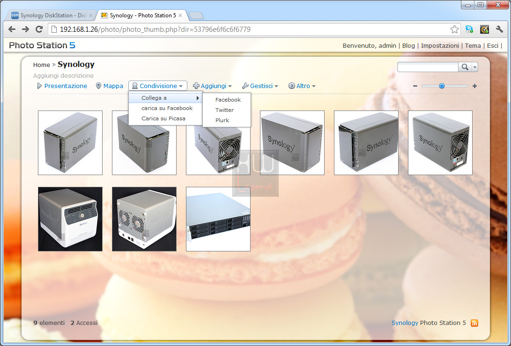Go back with the browser back arrow
The height and width of the screenshot is (346, 511).
[12, 29]
